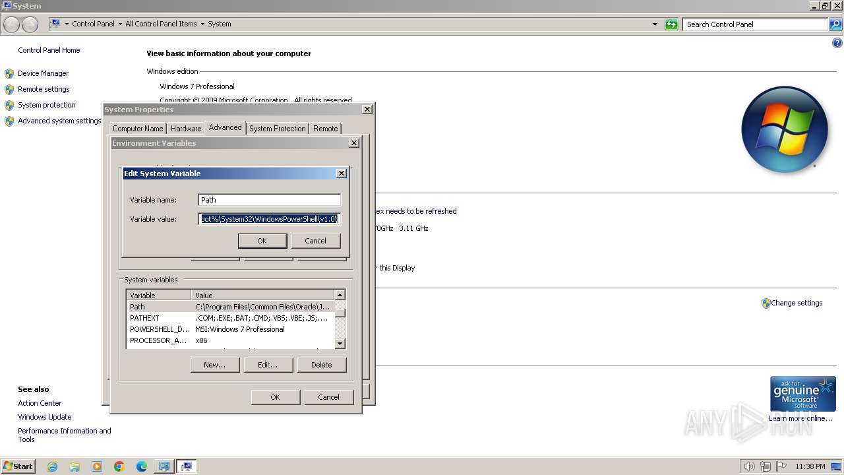Open the Action Center link
Image resolution: width=844 pixels, height=475 pixels.
pyautogui.click(x=40, y=403)
